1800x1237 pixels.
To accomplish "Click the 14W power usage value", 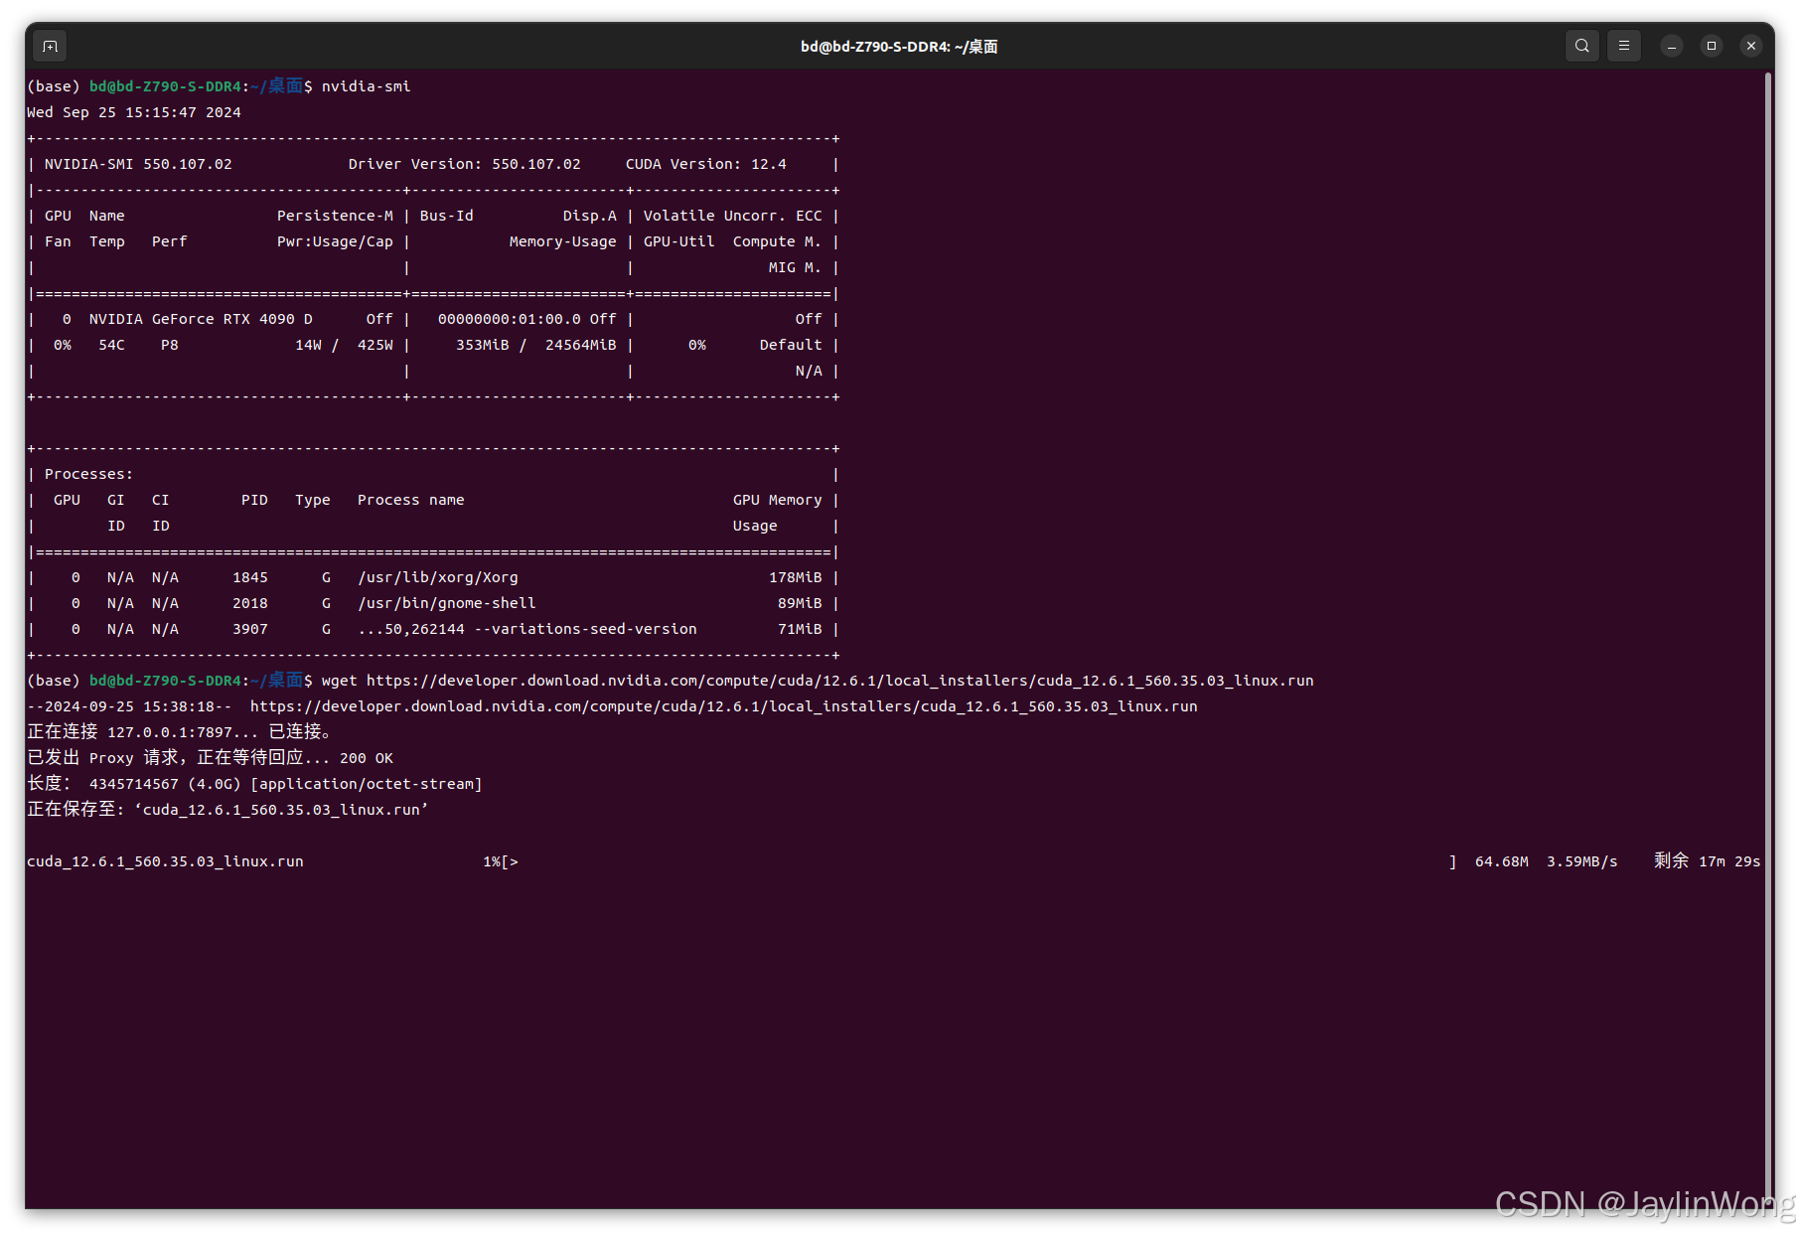I will (308, 345).
